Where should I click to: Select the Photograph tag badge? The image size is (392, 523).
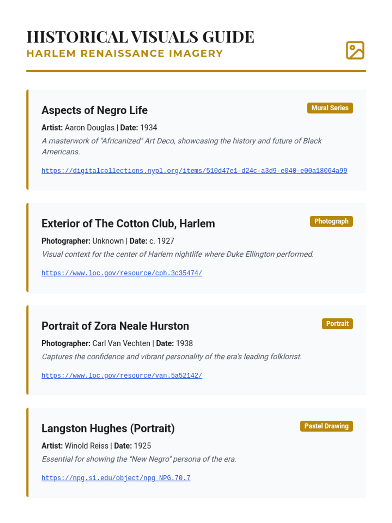[331, 221]
